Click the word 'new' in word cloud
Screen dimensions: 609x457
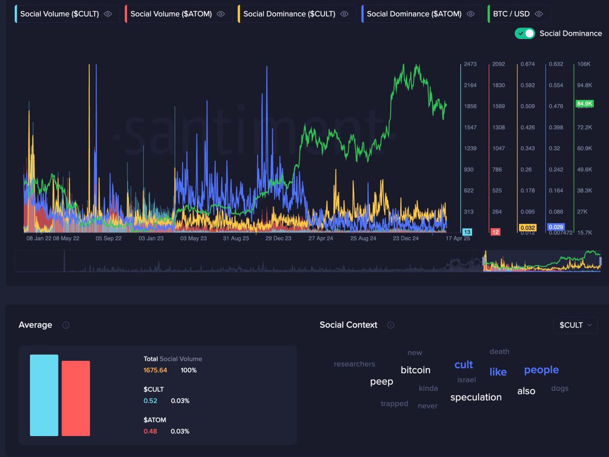coord(415,353)
